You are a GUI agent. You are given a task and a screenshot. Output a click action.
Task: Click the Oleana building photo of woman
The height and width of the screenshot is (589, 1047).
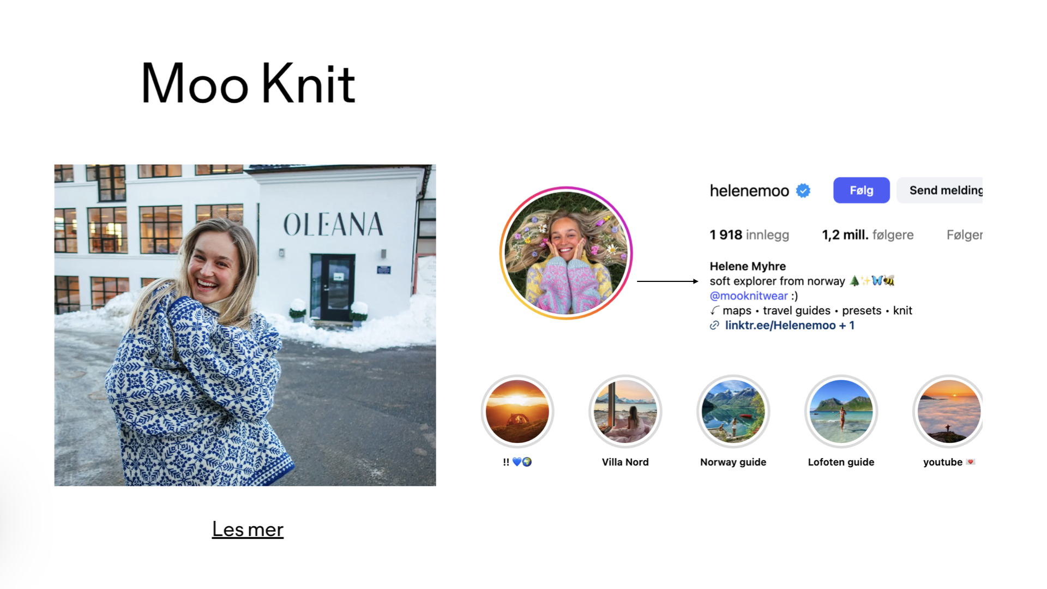tap(245, 325)
